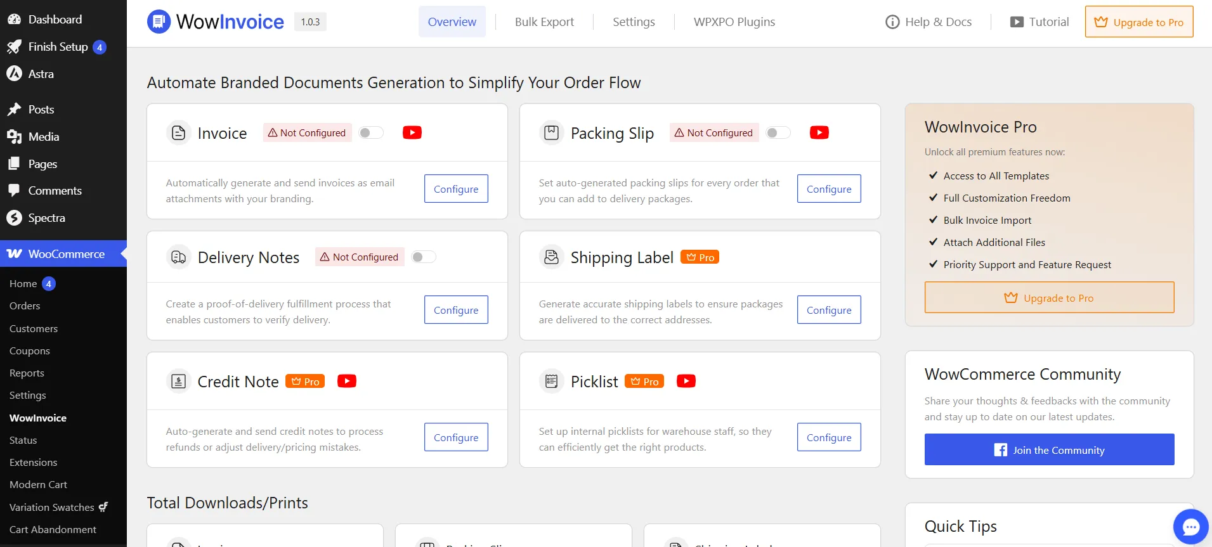
Task: Open WooCommerce Customers page
Action: click(34, 328)
